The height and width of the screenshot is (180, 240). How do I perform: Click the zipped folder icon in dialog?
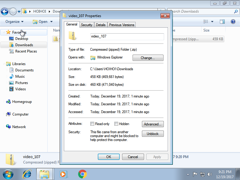point(72,36)
